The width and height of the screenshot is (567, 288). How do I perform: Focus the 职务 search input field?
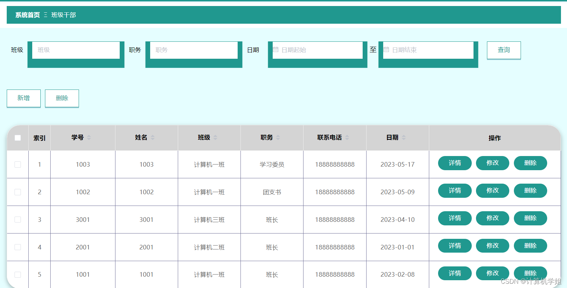194,50
